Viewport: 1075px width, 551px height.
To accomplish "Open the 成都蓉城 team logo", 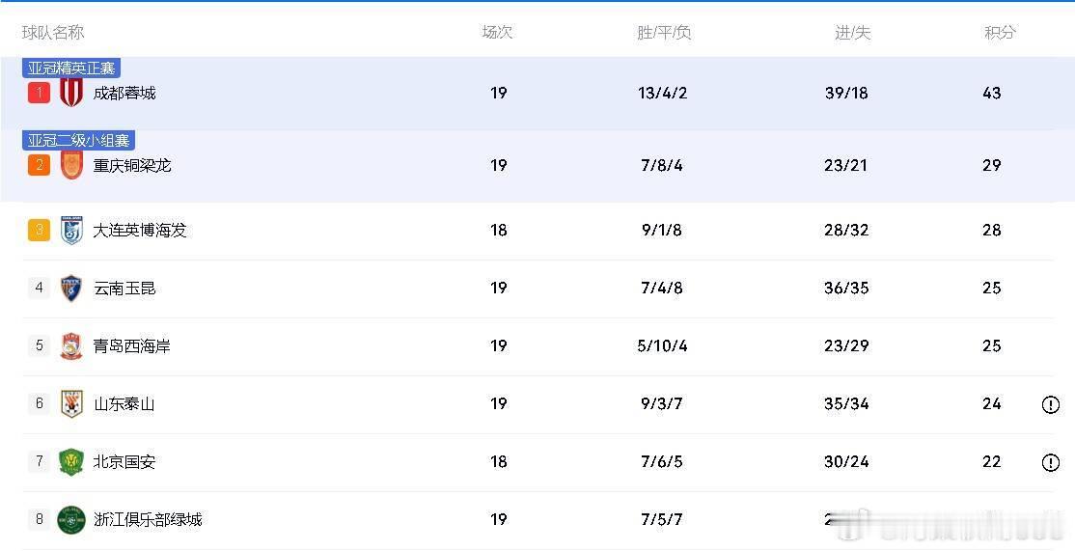I will coord(71,93).
